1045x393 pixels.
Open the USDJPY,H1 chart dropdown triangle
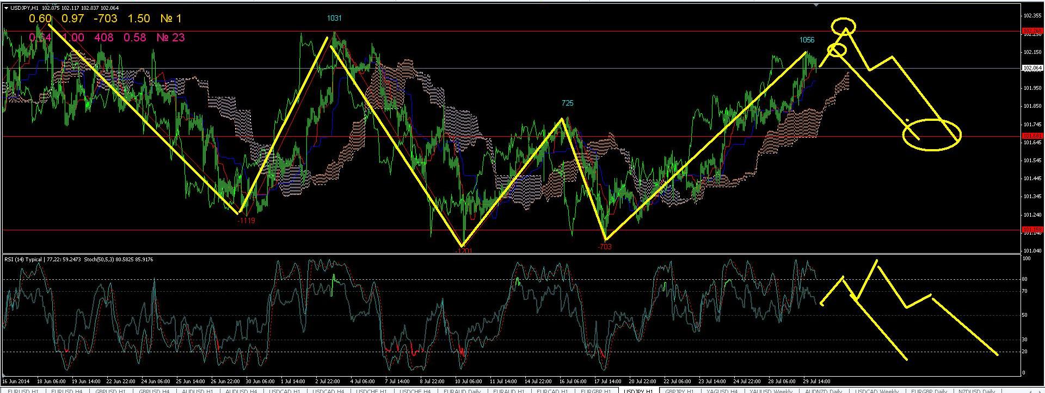(x=5, y=8)
